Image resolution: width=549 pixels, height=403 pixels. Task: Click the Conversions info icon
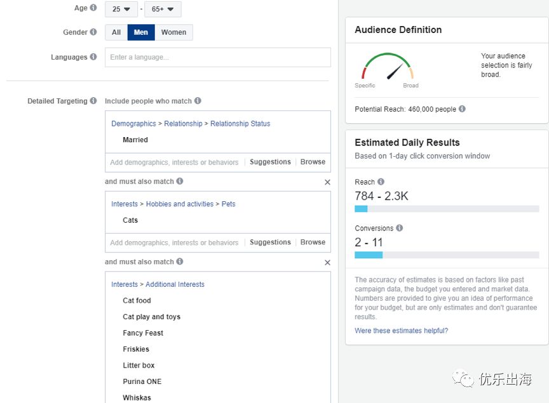click(x=399, y=228)
